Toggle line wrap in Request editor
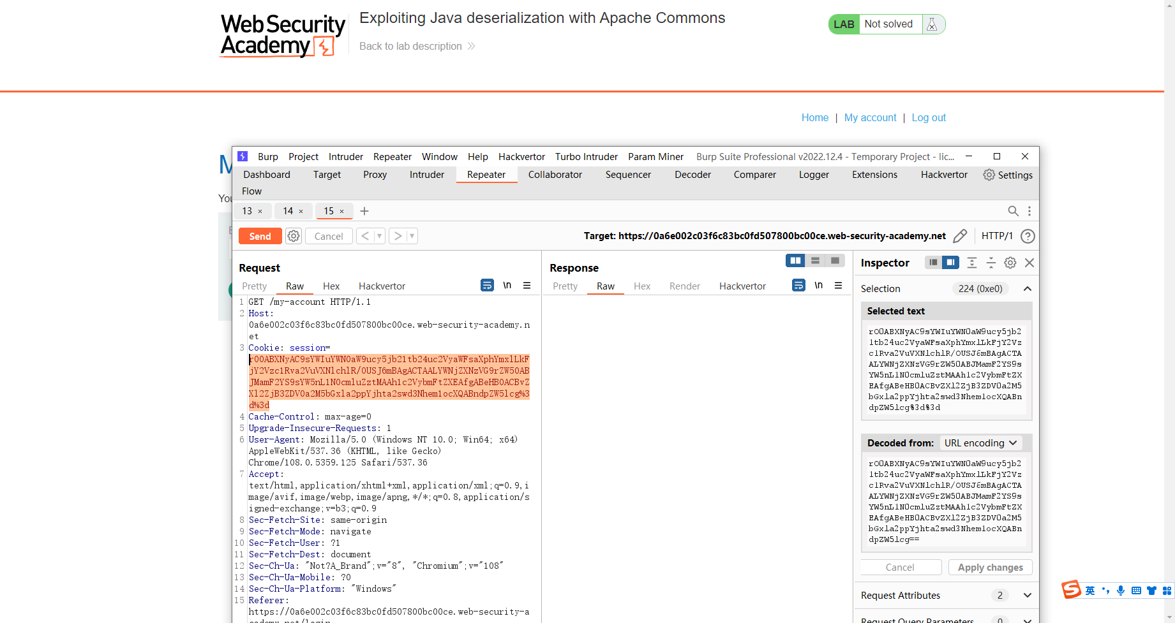The height and width of the screenshot is (623, 1175). pyautogui.click(x=487, y=285)
